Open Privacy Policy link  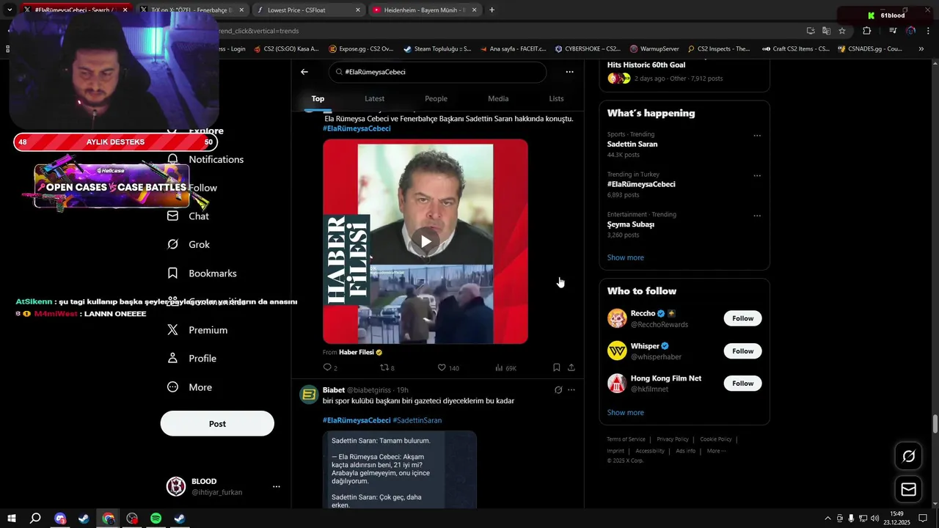[x=673, y=439]
